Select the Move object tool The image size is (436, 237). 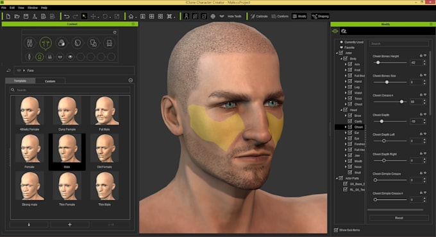tap(93, 17)
